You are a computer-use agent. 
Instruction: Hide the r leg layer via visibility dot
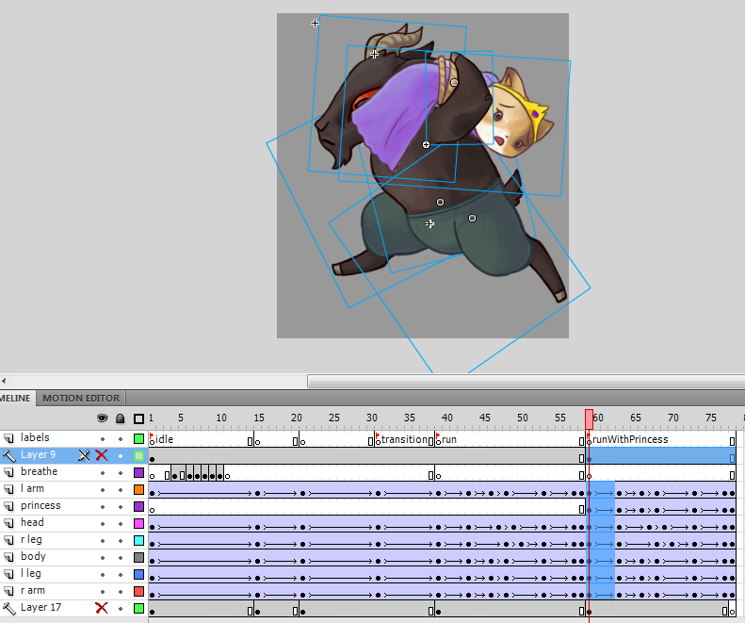pyautogui.click(x=102, y=541)
